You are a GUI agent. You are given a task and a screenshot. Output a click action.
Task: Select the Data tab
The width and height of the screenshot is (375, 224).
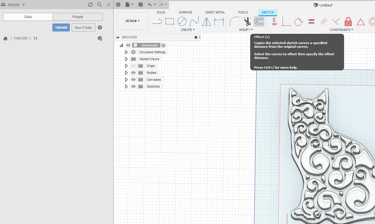coord(28,17)
